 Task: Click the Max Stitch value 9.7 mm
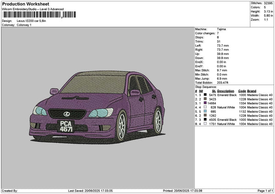(222, 70)
